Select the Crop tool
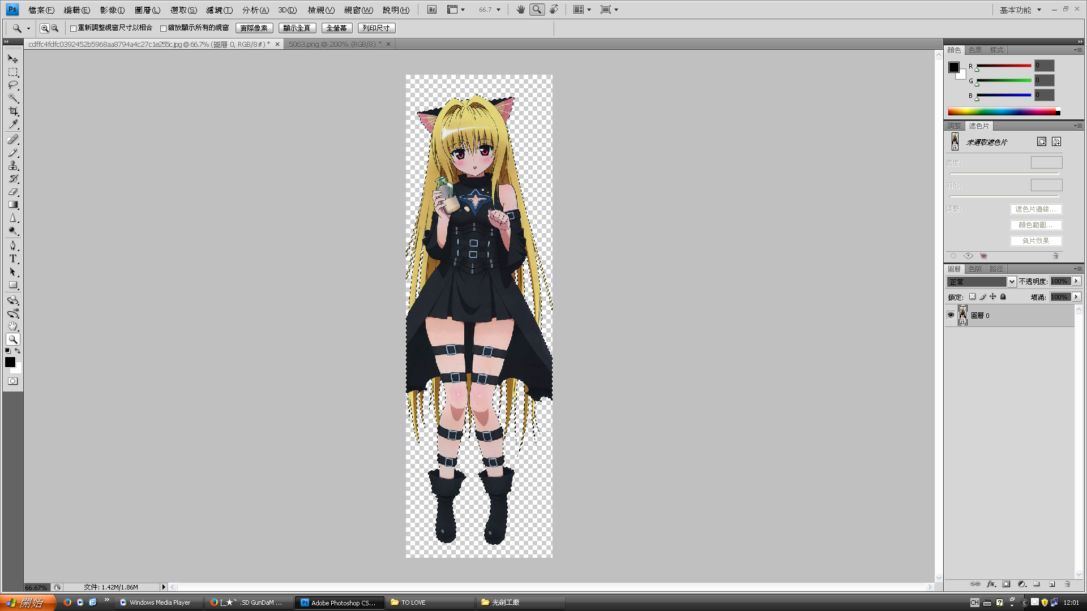 point(12,111)
